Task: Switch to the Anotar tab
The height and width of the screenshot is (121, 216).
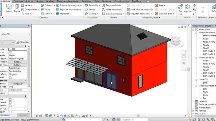Action: point(40,1)
